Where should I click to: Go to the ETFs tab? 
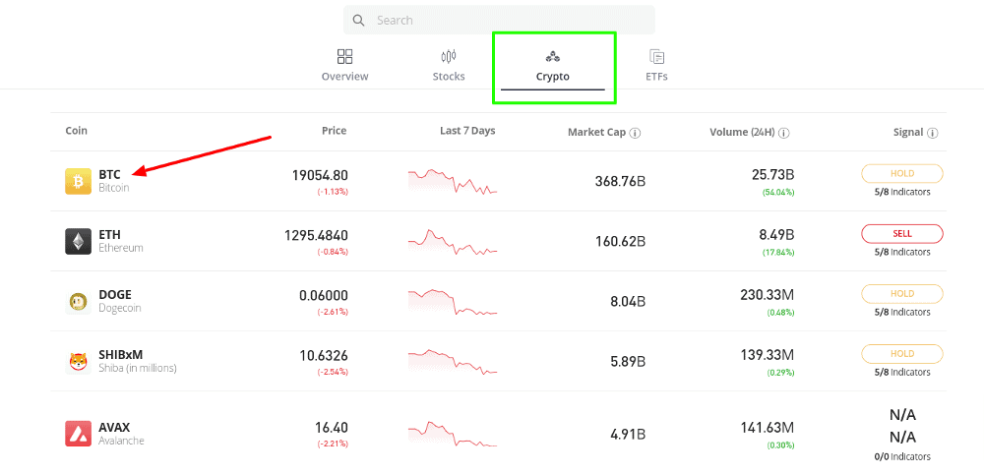[657, 65]
